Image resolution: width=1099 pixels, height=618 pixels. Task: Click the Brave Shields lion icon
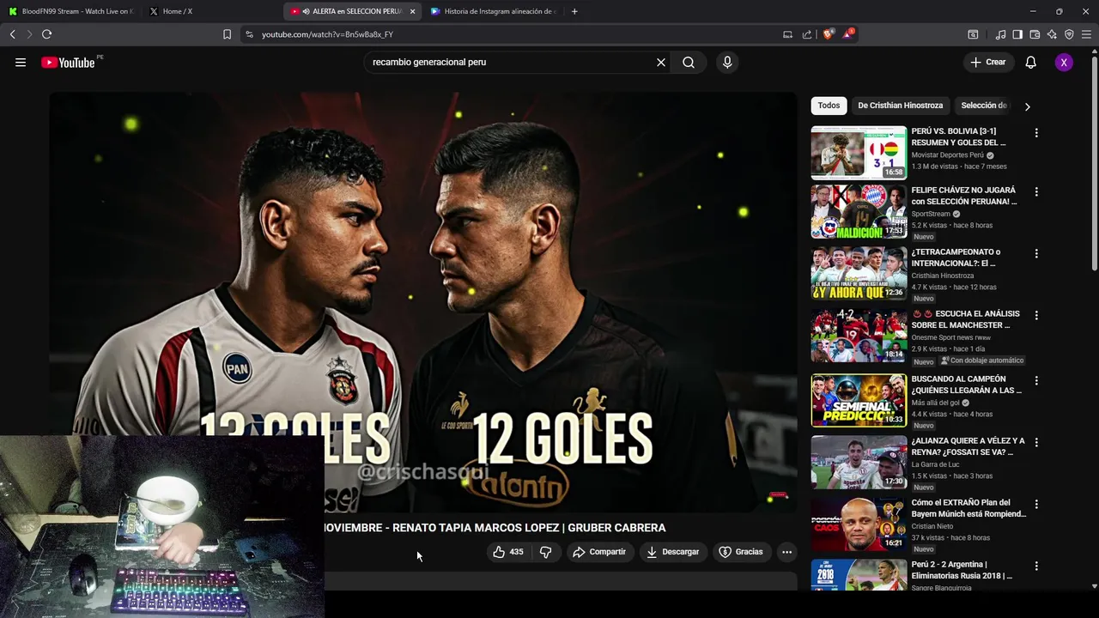(829, 34)
